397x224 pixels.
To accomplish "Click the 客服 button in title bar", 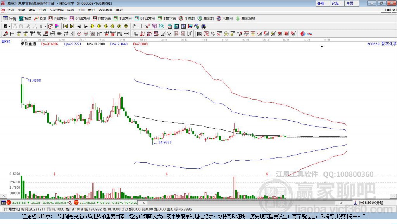I will pyautogui.click(x=322, y=3).
